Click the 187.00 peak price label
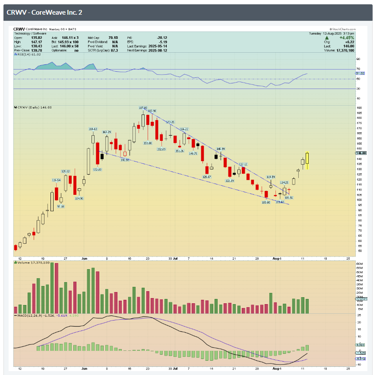 (143, 108)
